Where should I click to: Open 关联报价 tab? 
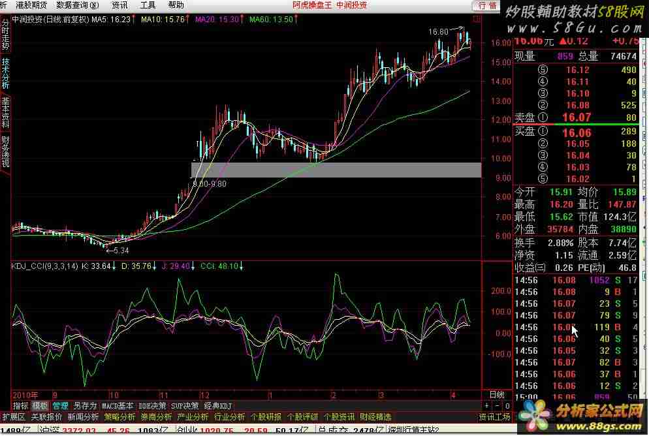pyautogui.click(x=46, y=416)
